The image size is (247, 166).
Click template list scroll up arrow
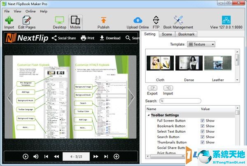click(237, 51)
